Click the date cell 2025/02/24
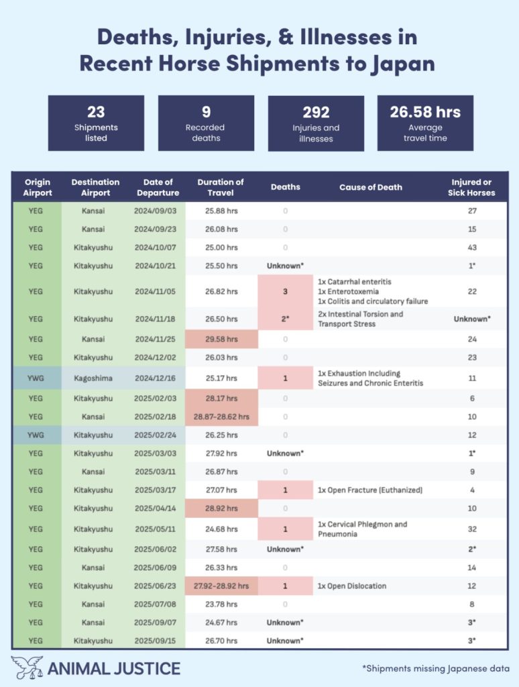The width and height of the screenshot is (519, 687). (155, 435)
